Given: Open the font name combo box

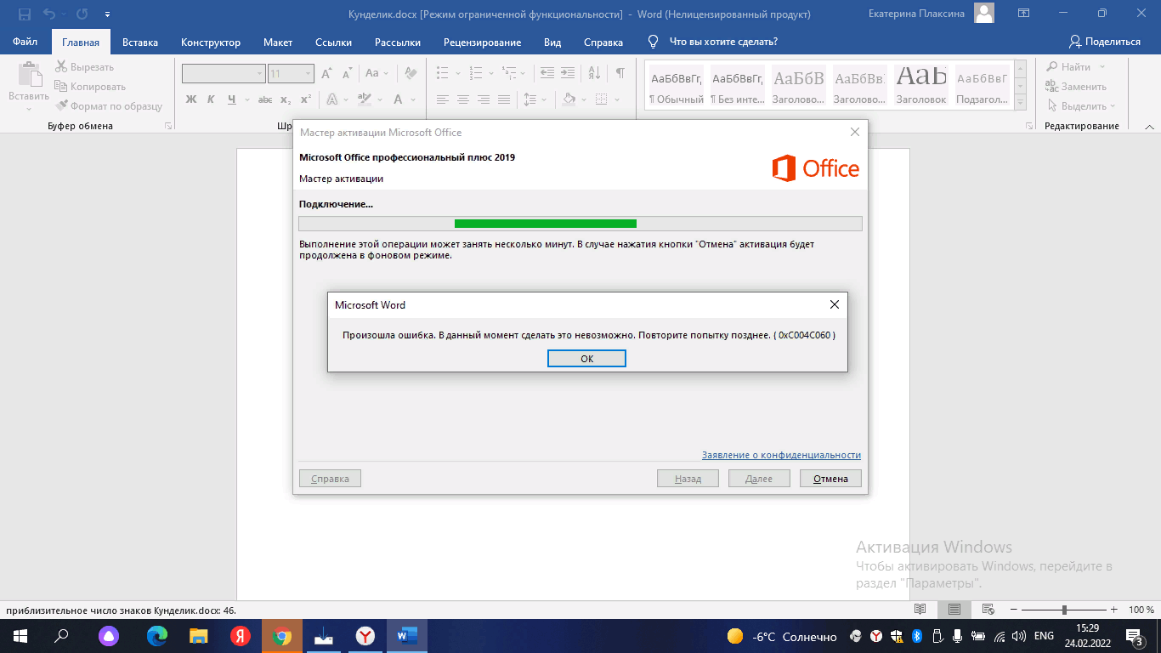Looking at the screenshot, I should coord(224,74).
